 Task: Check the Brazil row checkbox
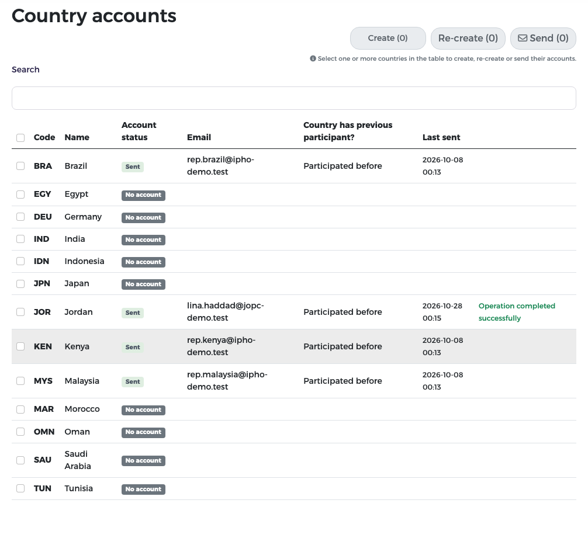[x=20, y=166]
